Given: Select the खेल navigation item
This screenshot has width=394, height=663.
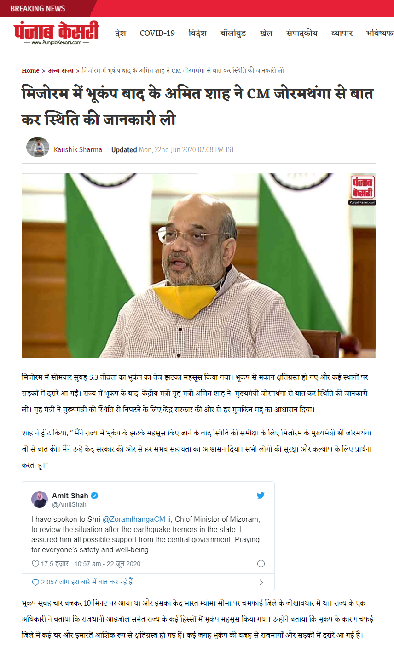Looking at the screenshot, I should pyautogui.click(x=266, y=33).
